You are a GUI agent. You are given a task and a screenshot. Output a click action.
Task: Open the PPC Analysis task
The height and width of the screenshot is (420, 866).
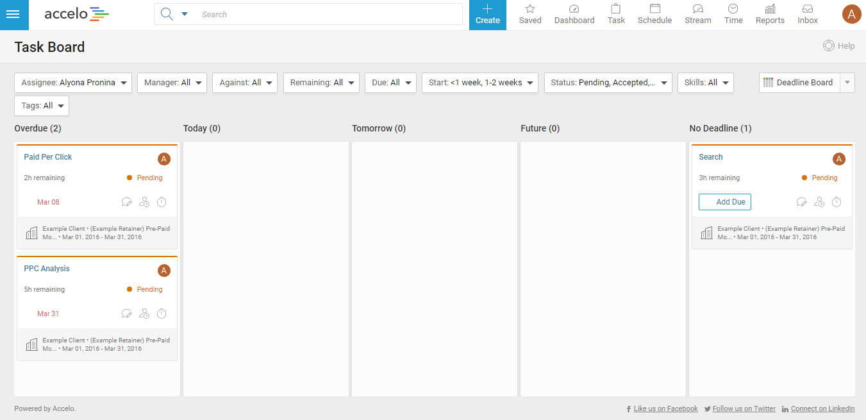47,269
